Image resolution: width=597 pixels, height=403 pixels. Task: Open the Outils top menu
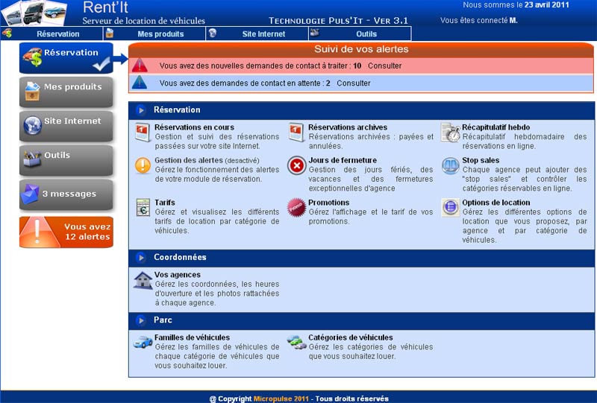tap(366, 34)
